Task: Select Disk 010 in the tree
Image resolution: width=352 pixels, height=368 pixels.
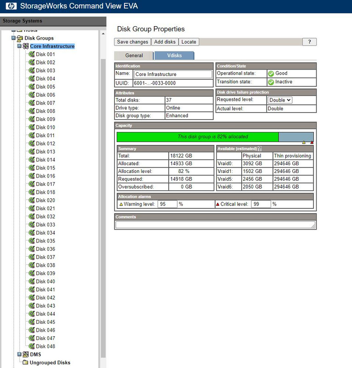Action: pos(45,127)
